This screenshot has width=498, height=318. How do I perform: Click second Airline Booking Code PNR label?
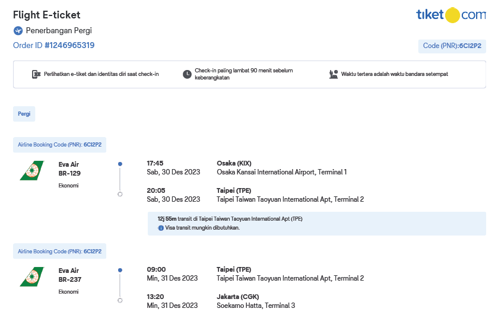(59, 252)
